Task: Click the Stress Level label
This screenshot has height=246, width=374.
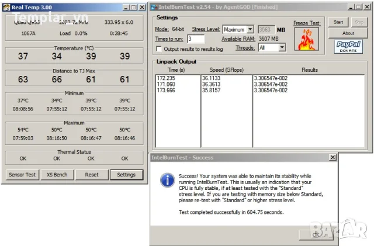Action: pos(206,29)
